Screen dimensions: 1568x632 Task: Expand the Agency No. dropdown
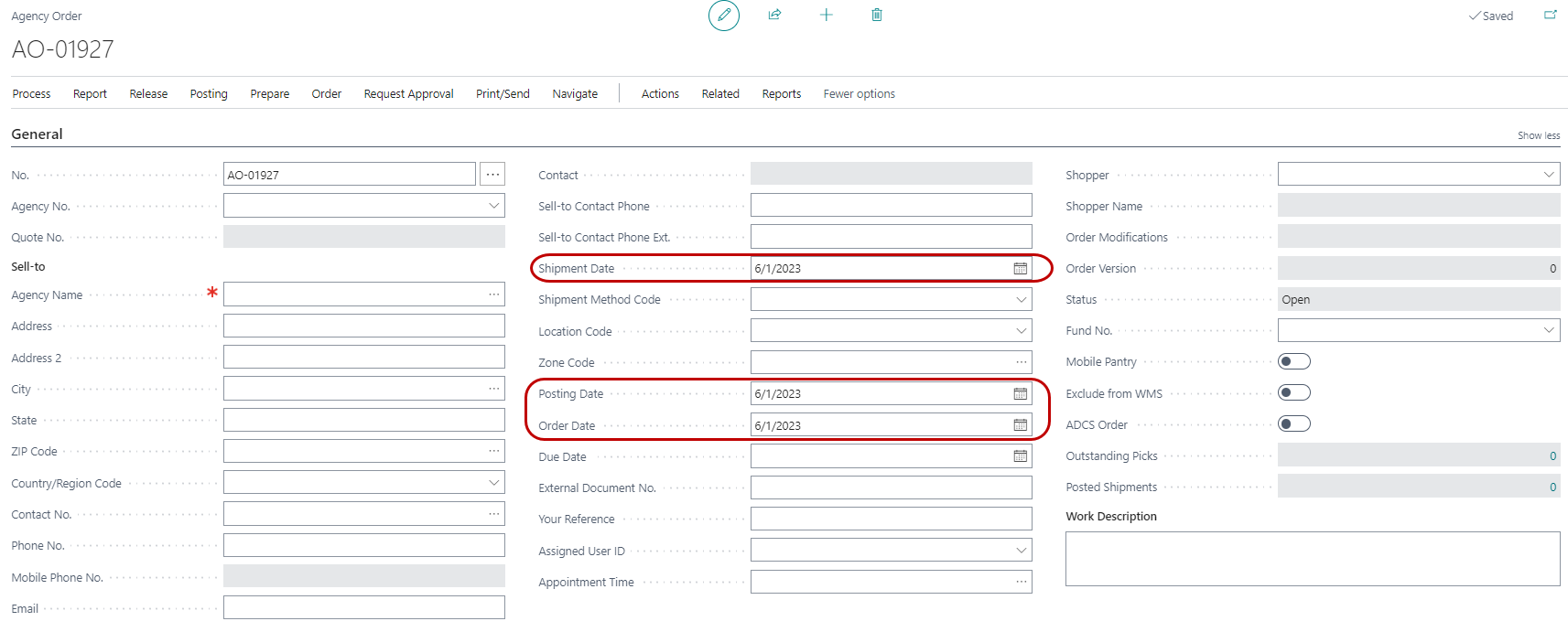point(493,206)
